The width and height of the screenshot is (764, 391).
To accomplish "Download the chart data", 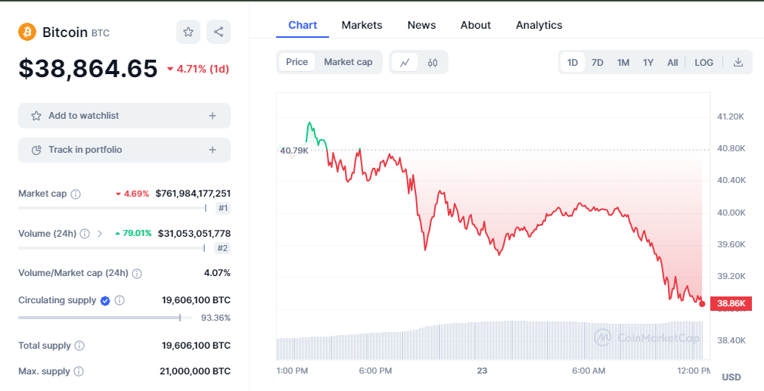I will point(738,62).
